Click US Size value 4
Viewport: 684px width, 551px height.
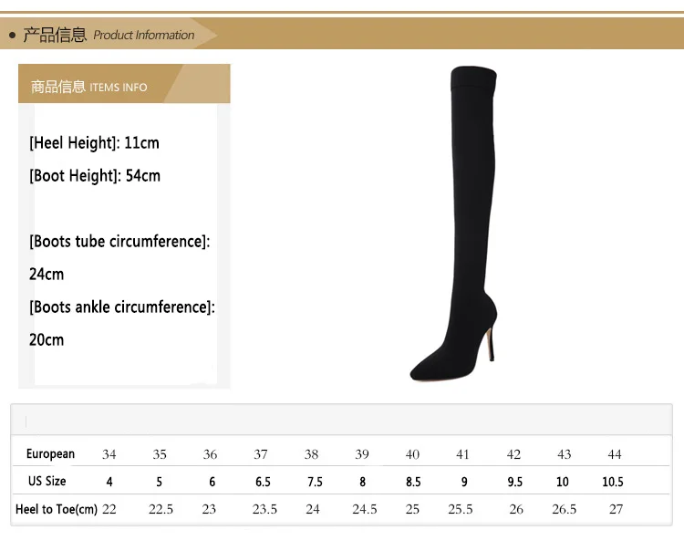click(x=109, y=482)
